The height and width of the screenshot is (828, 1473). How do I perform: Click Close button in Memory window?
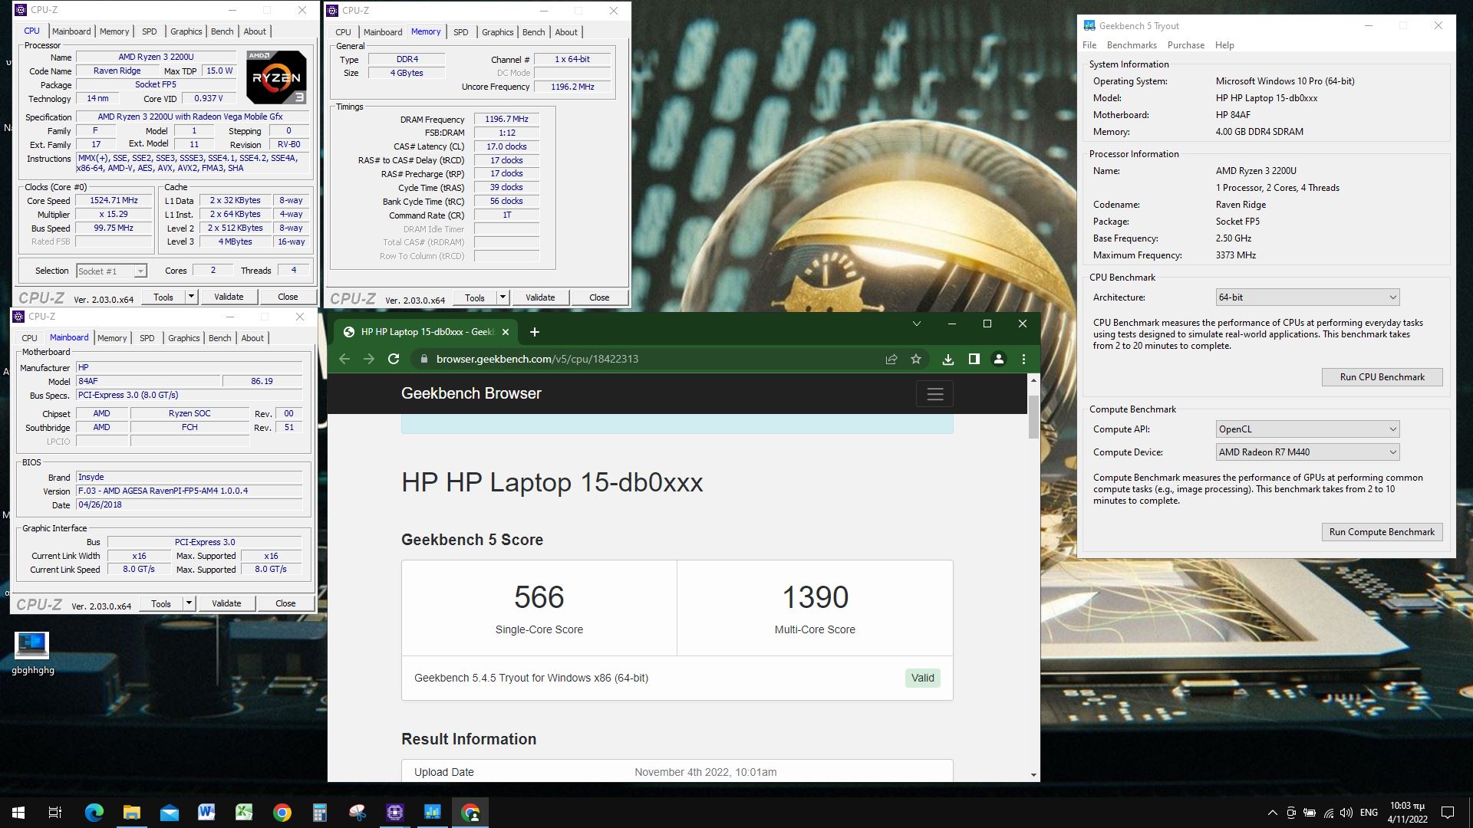599,297
